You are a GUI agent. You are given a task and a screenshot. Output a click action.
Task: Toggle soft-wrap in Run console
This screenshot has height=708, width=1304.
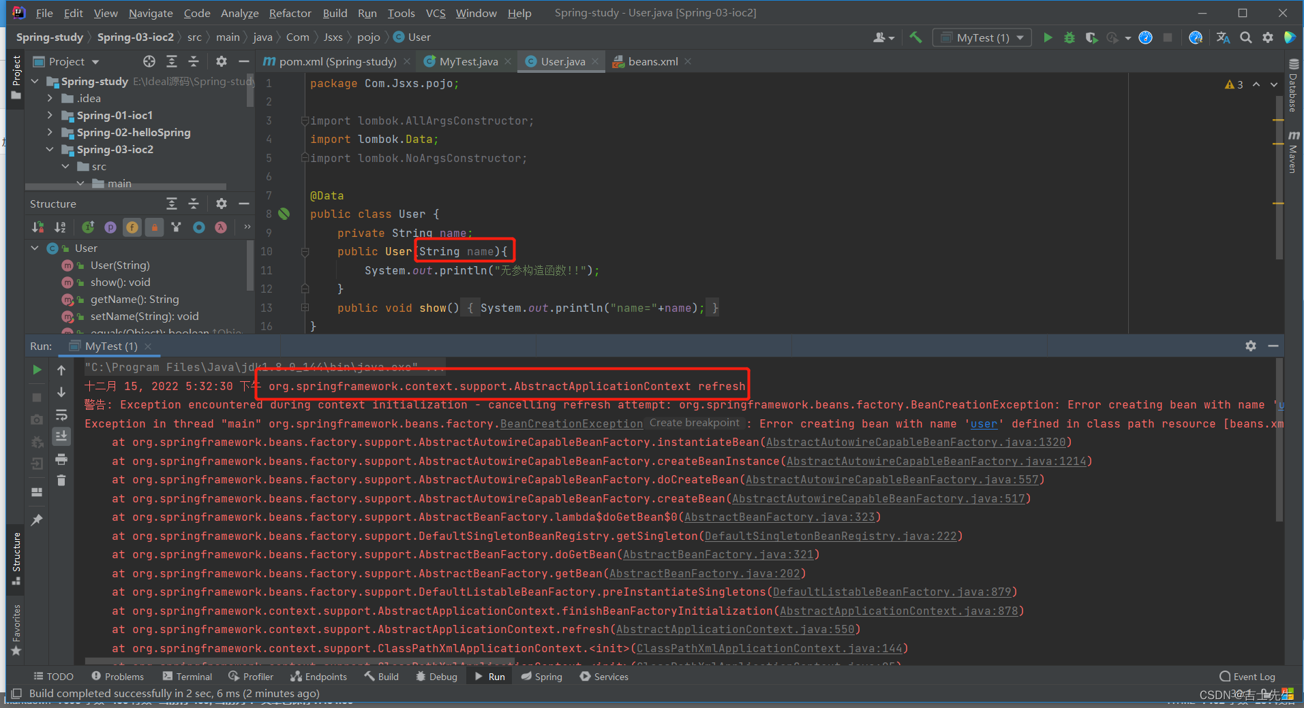point(61,415)
